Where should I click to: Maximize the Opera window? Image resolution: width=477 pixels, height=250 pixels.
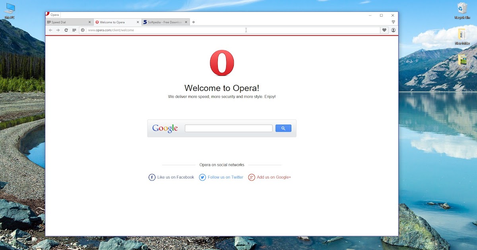pos(381,15)
